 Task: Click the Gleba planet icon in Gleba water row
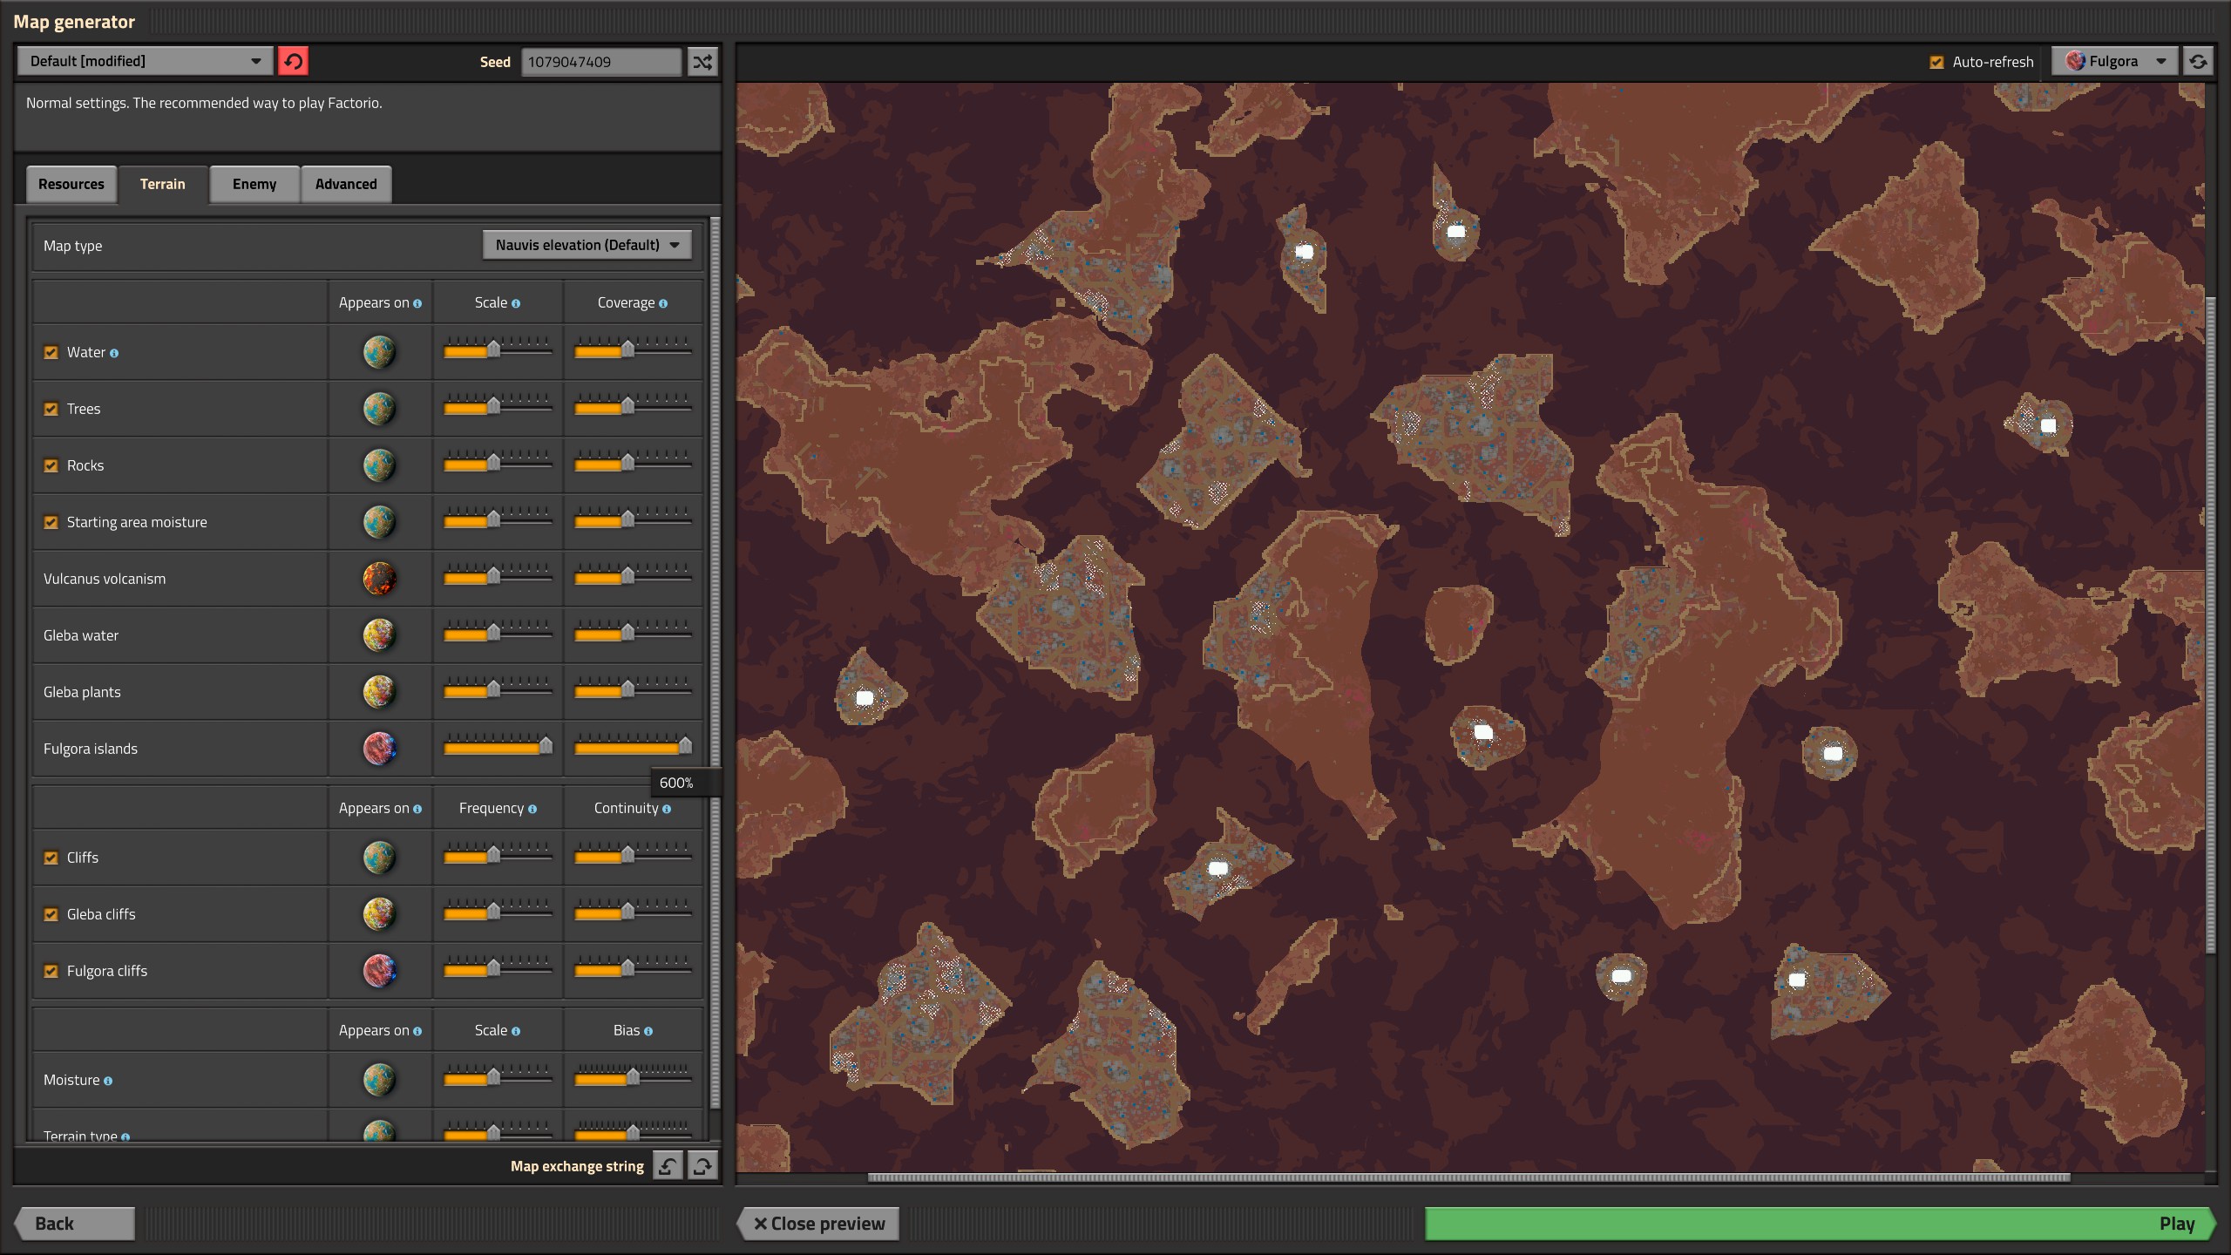click(379, 635)
